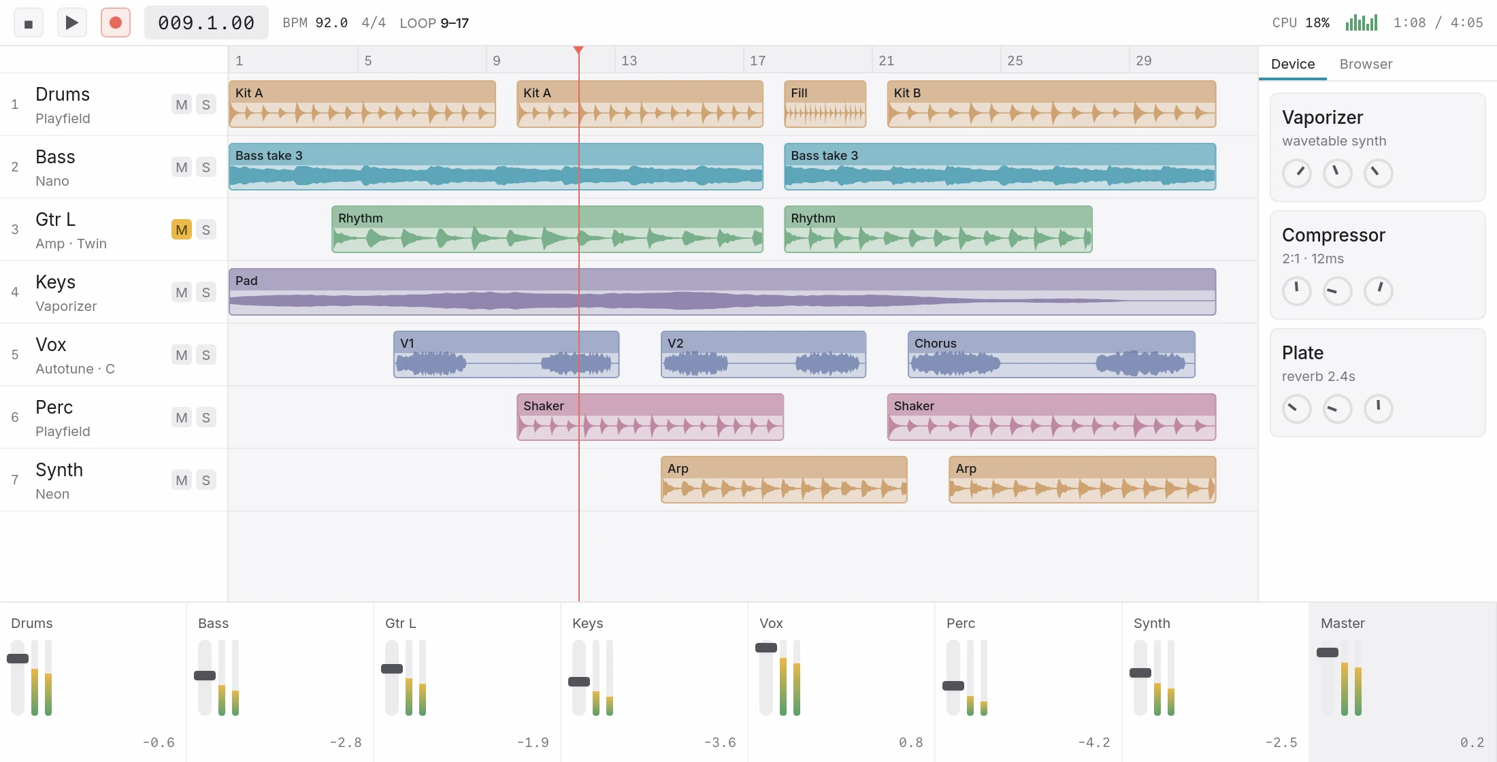Select the Fill clip on Drums
The height and width of the screenshot is (762, 1497).
tap(825, 104)
